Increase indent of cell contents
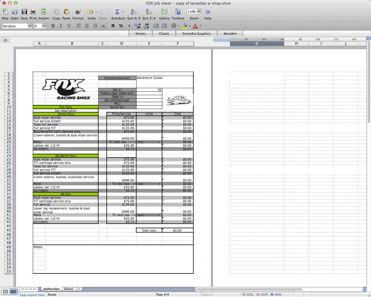 [x=164, y=26]
